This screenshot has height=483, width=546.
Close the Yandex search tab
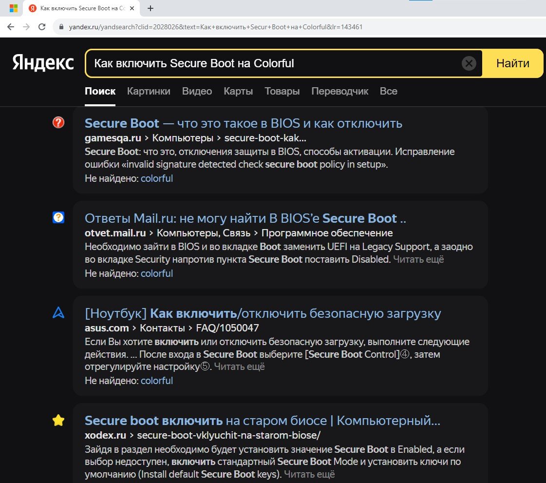pos(132,8)
